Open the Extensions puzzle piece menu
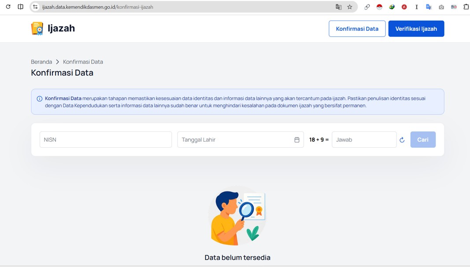Image resolution: width=470 pixels, height=267 pixels. (x=466, y=7)
